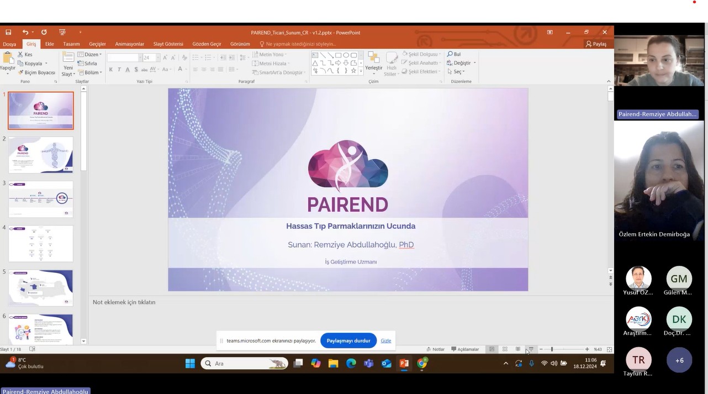Click the Gizle link
Screen dimensions: 708x394
(x=385, y=341)
